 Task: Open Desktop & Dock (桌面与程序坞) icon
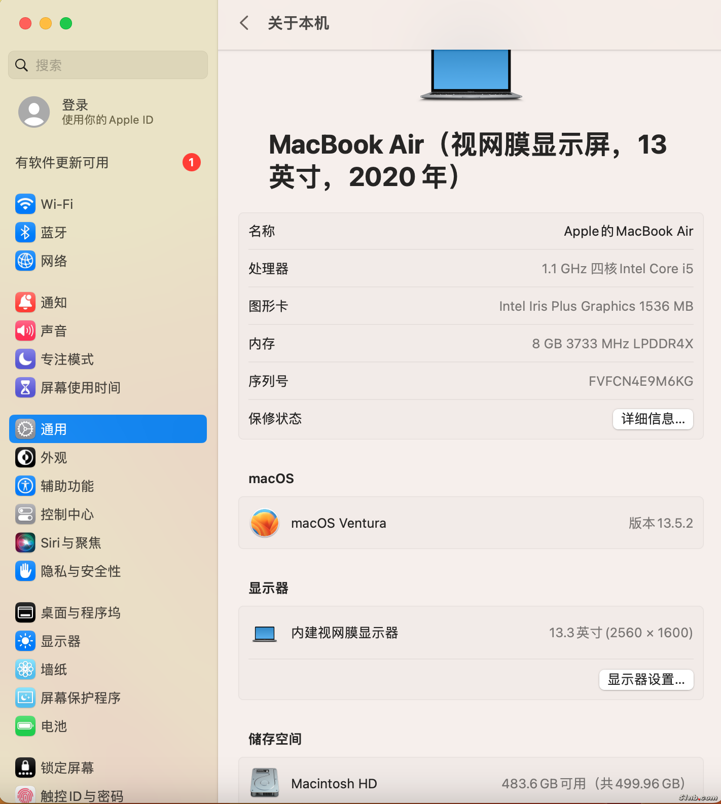pos(25,613)
